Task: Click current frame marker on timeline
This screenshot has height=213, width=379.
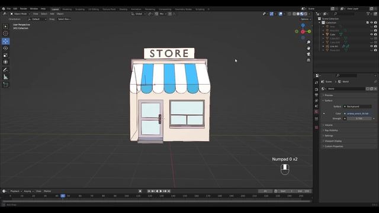Action: click(x=63, y=196)
